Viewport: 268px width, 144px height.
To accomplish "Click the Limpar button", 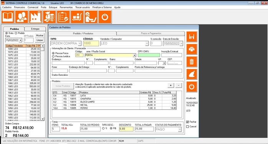I will 40,40.
